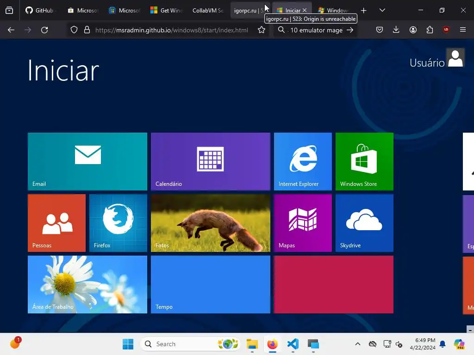The height and width of the screenshot is (355, 474).
Task: Launch the Internet Explorer tile
Action: (x=303, y=161)
